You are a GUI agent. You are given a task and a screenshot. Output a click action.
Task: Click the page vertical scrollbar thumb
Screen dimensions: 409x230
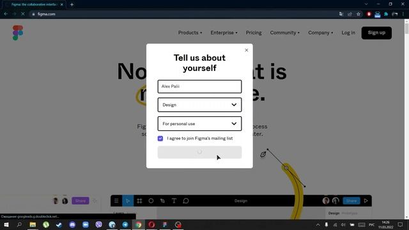tap(406, 28)
